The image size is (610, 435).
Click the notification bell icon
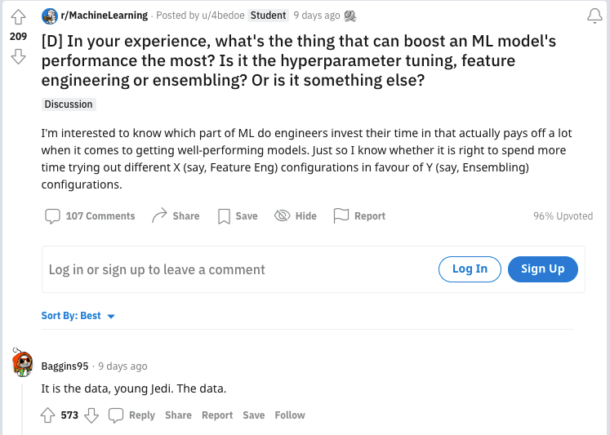coord(594,16)
